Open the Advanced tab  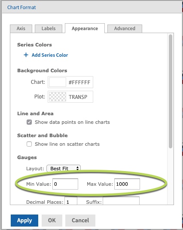tap(125, 29)
